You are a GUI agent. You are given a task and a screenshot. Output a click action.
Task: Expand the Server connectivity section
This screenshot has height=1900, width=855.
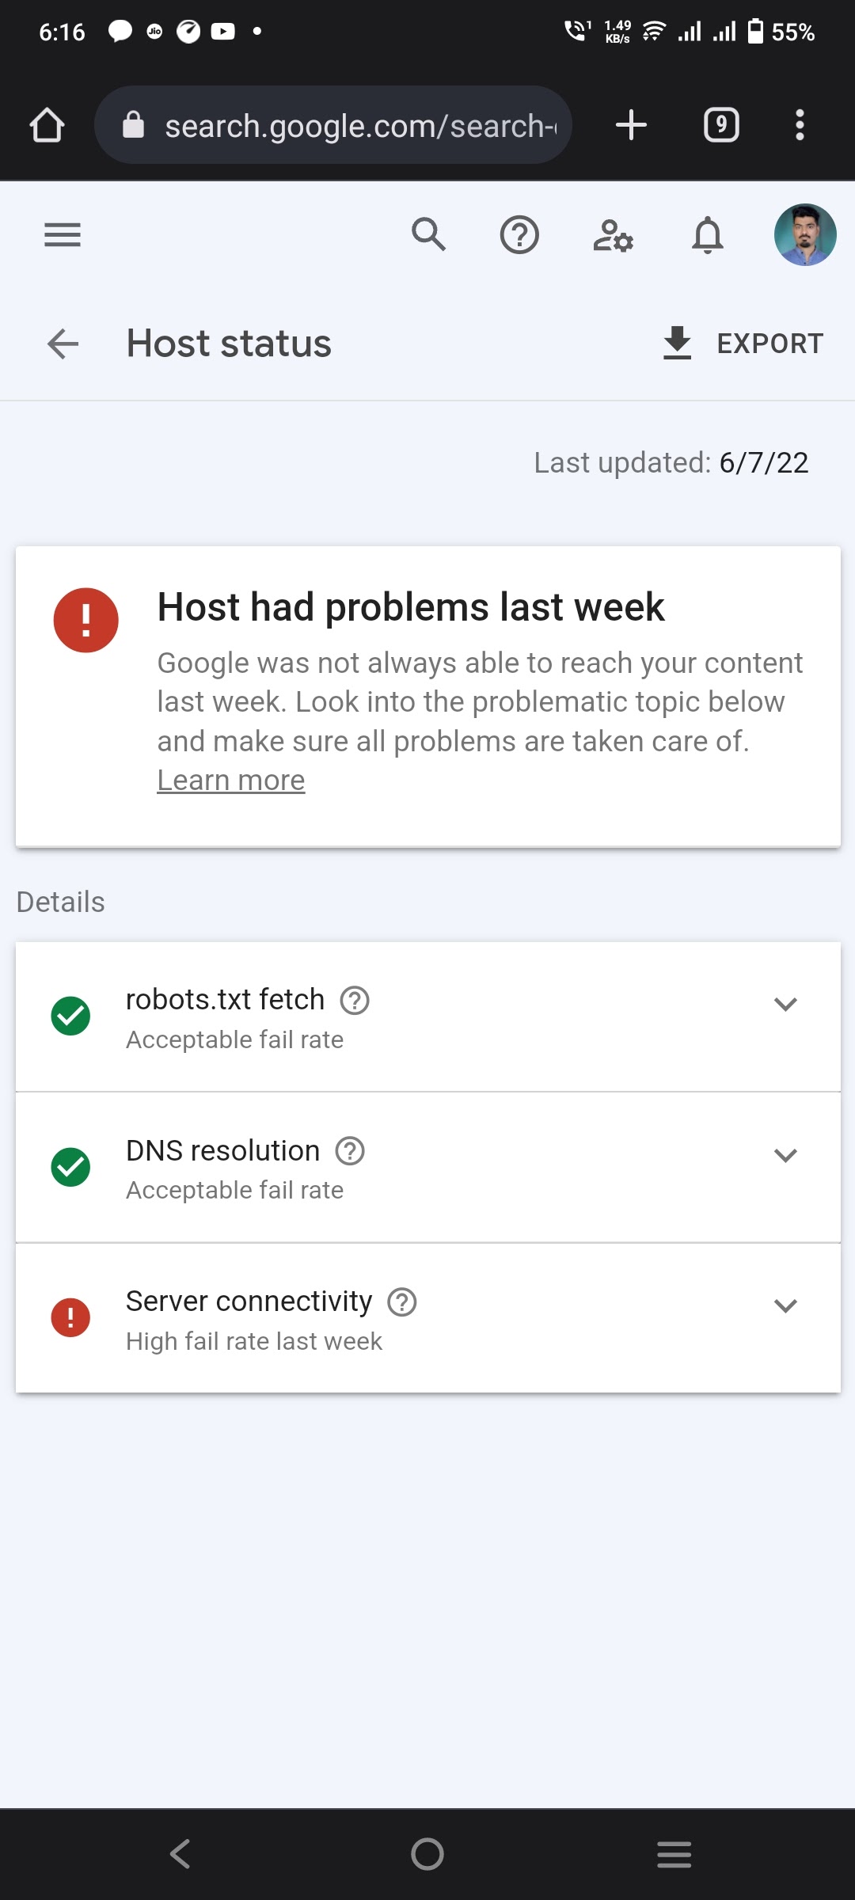(x=785, y=1305)
